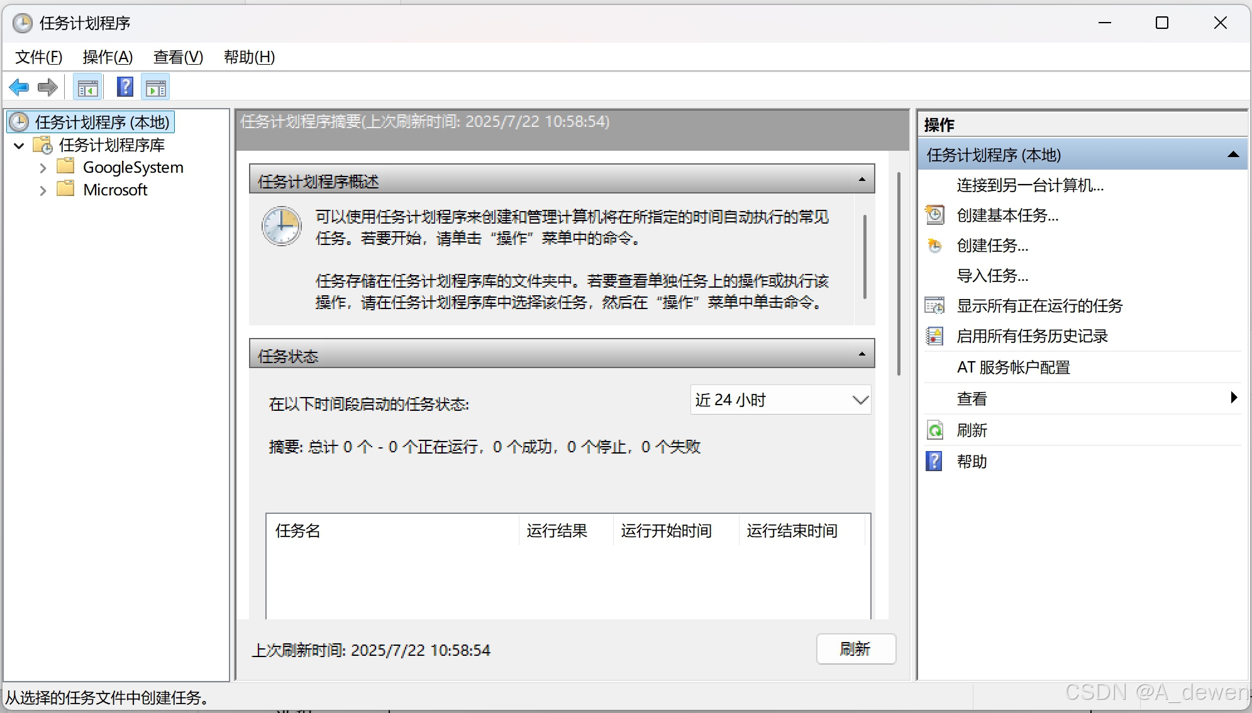1252x713 pixels.
Task: Click the Microsoft folder icon
Action: click(x=66, y=189)
